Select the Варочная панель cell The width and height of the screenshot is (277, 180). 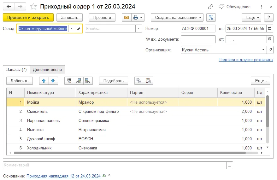click(50, 121)
